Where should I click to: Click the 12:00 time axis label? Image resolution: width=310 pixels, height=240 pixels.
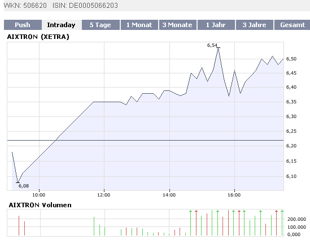point(104,195)
